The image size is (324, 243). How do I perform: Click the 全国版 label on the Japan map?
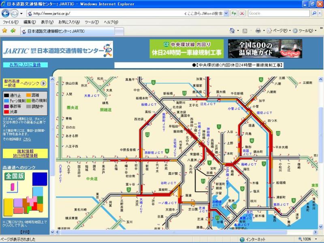[15, 176]
